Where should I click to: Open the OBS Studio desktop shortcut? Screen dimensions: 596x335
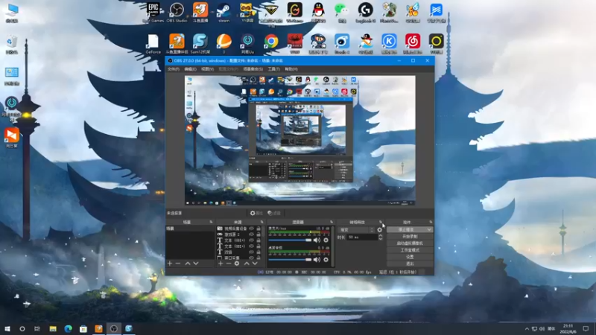pos(177,12)
